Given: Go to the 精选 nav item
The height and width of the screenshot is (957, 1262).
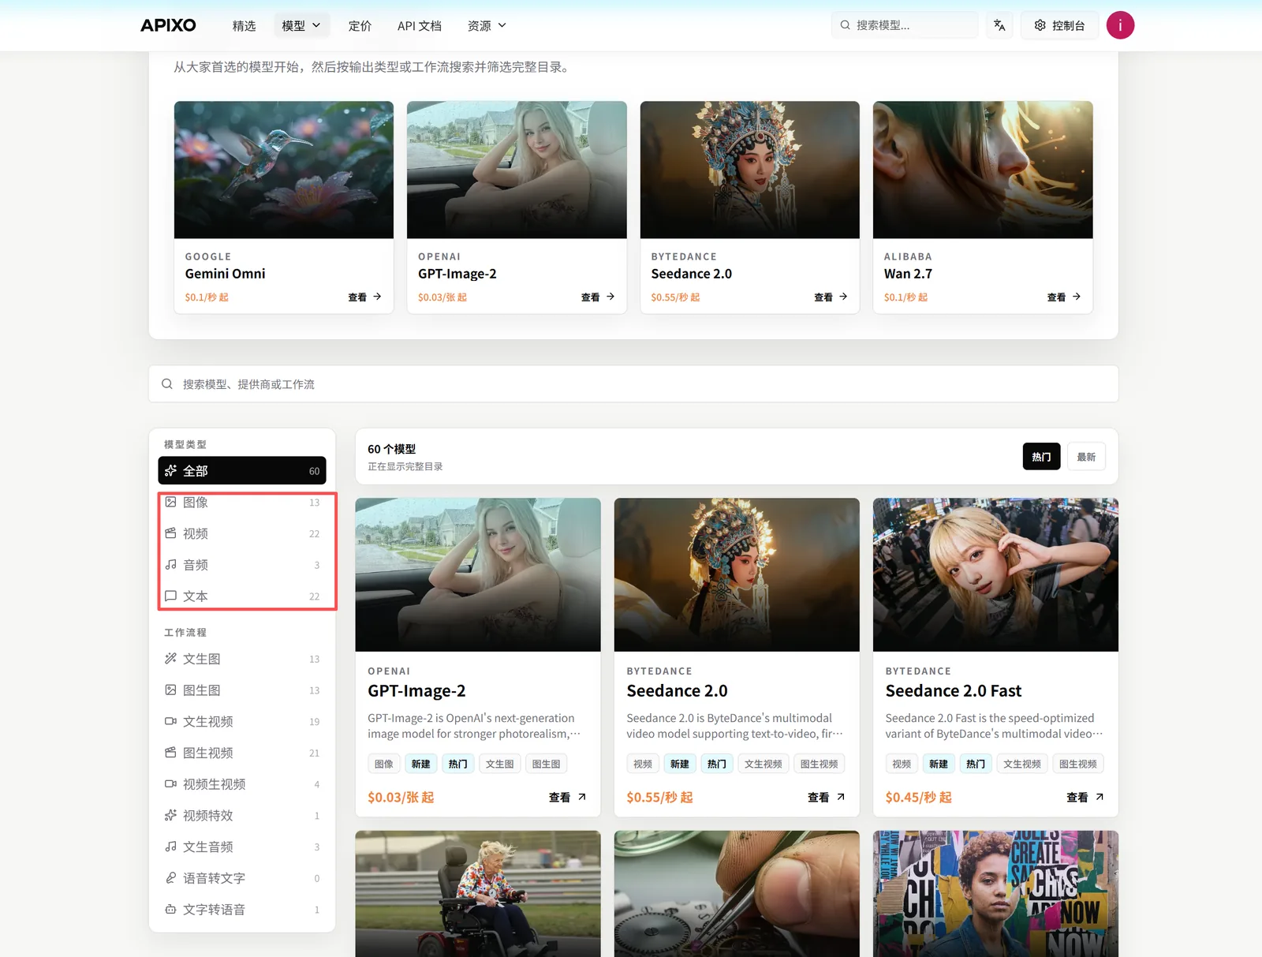Looking at the screenshot, I should click(x=244, y=25).
